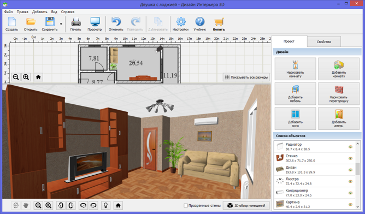Screen dimensions: 365x214
Task: Open the Добавить menu
Action: [39, 11]
